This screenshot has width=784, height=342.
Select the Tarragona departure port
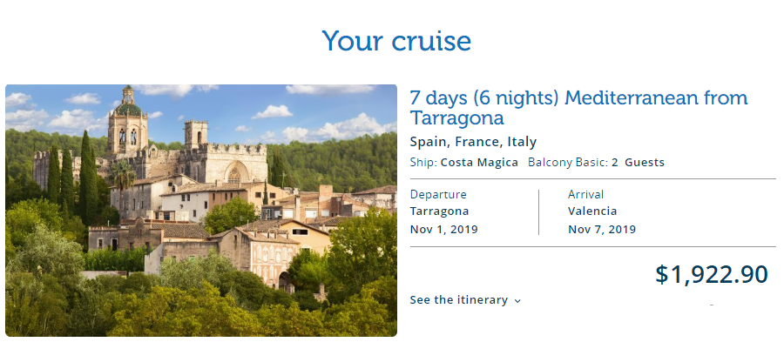(440, 211)
